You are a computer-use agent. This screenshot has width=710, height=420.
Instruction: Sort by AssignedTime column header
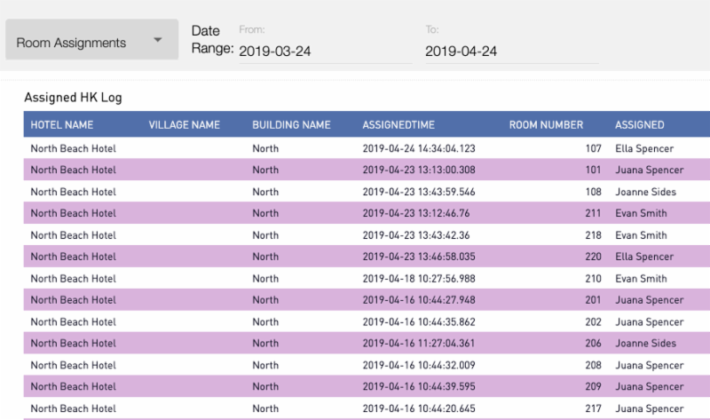(398, 125)
